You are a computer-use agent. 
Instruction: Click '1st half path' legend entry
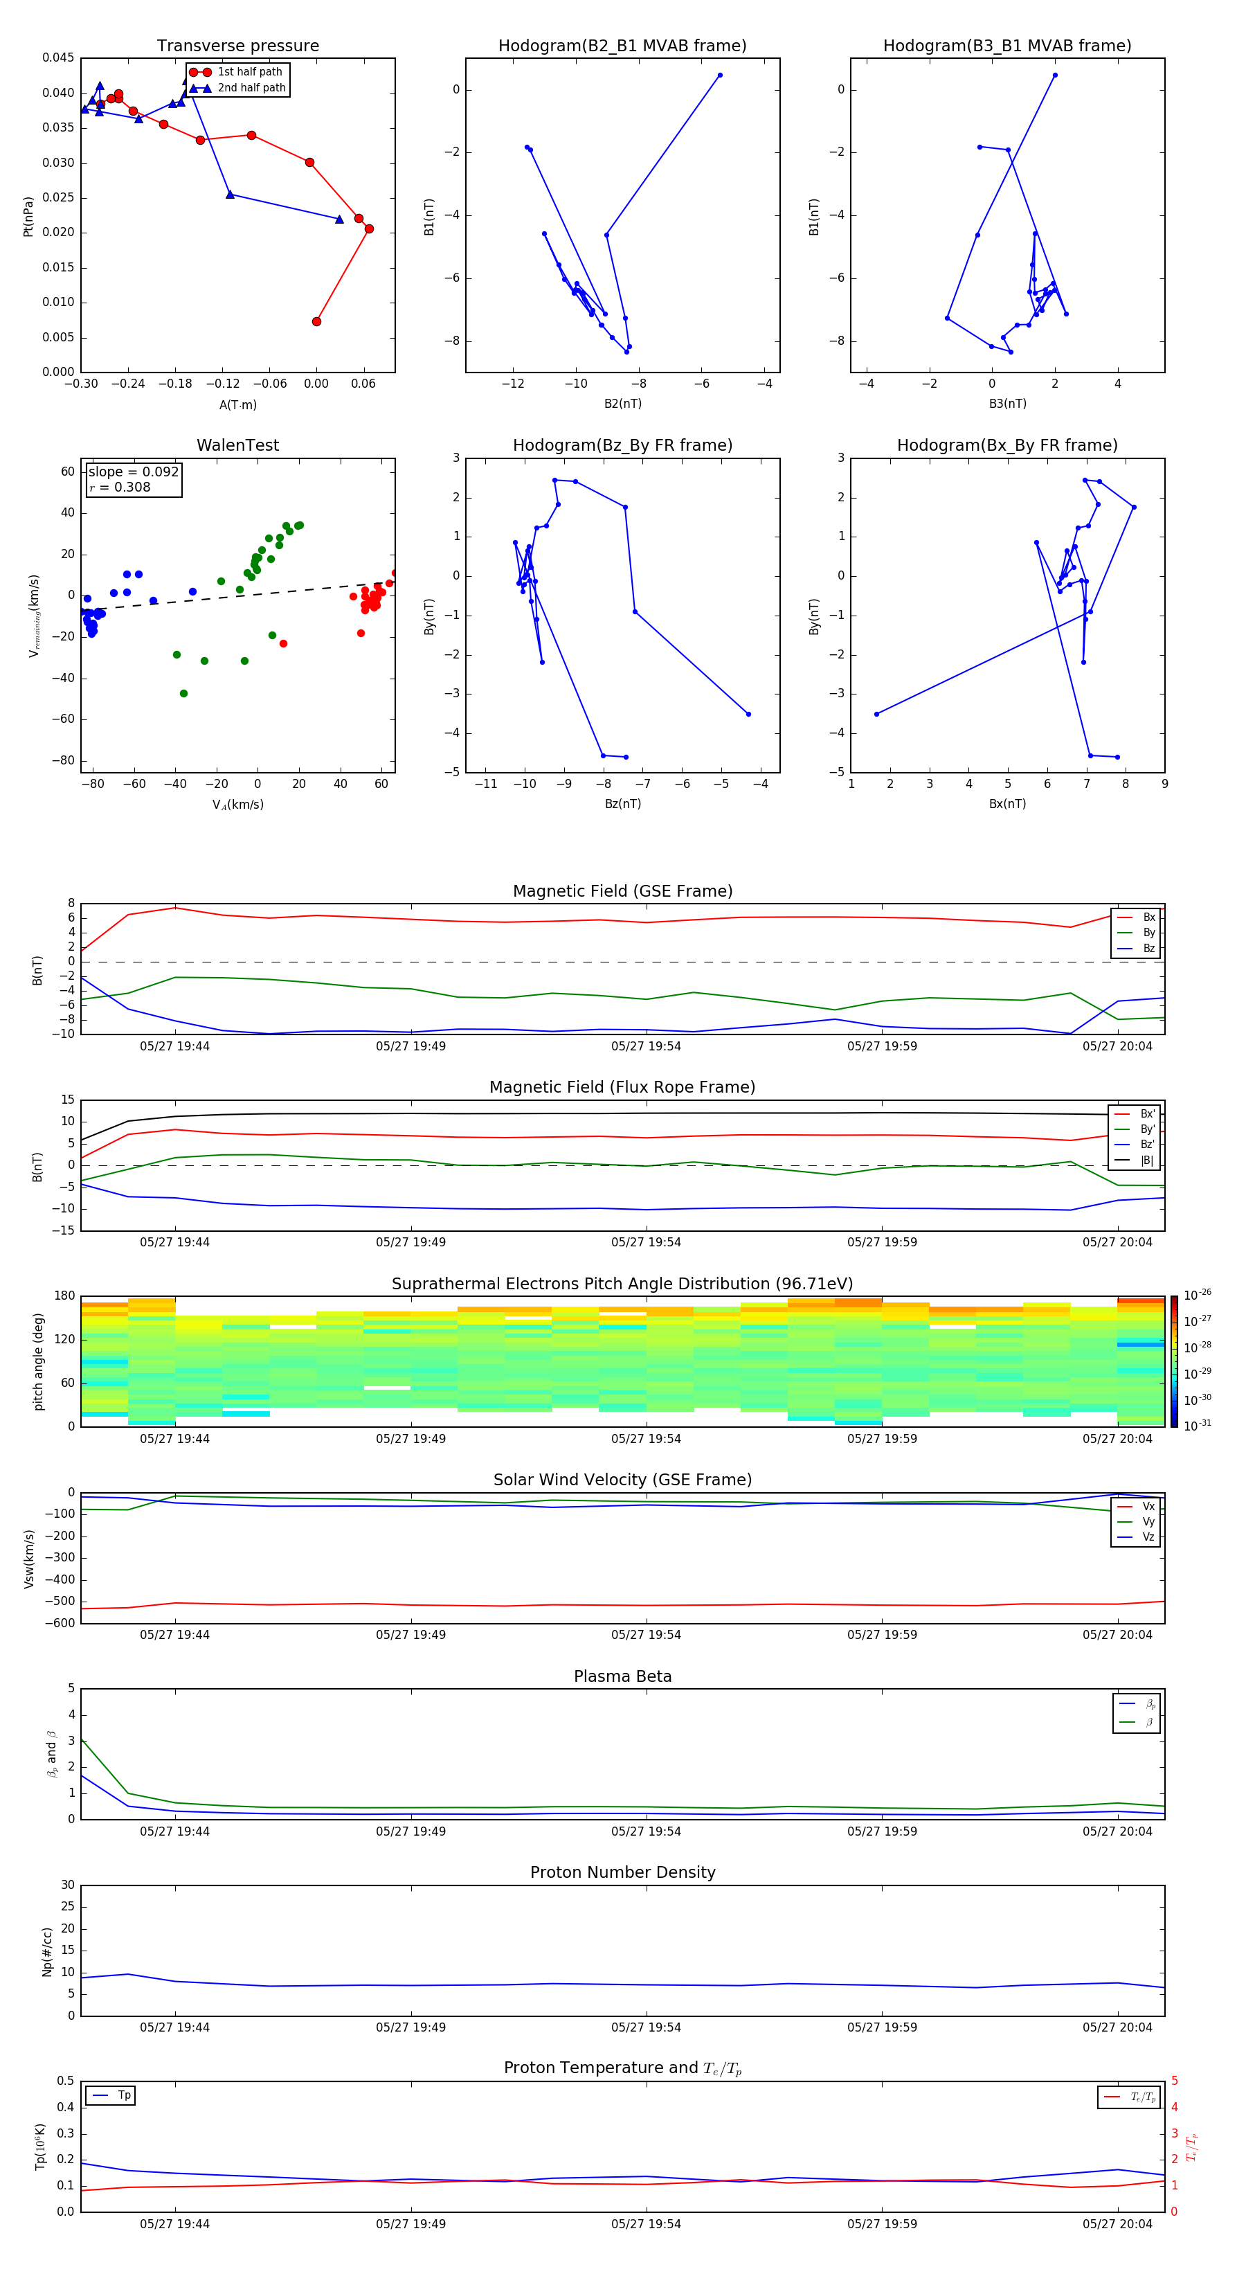[237, 72]
